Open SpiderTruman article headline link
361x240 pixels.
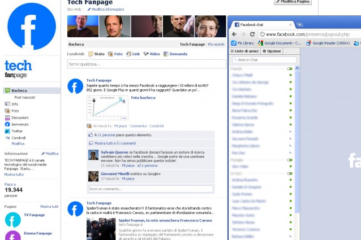pyautogui.click(x=165, y=220)
